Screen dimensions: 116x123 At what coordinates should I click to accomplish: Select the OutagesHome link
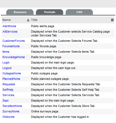(12, 73)
